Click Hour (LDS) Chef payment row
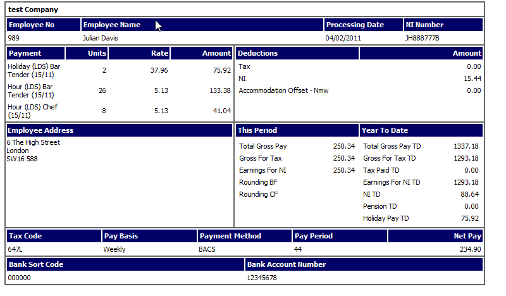 pos(120,111)
